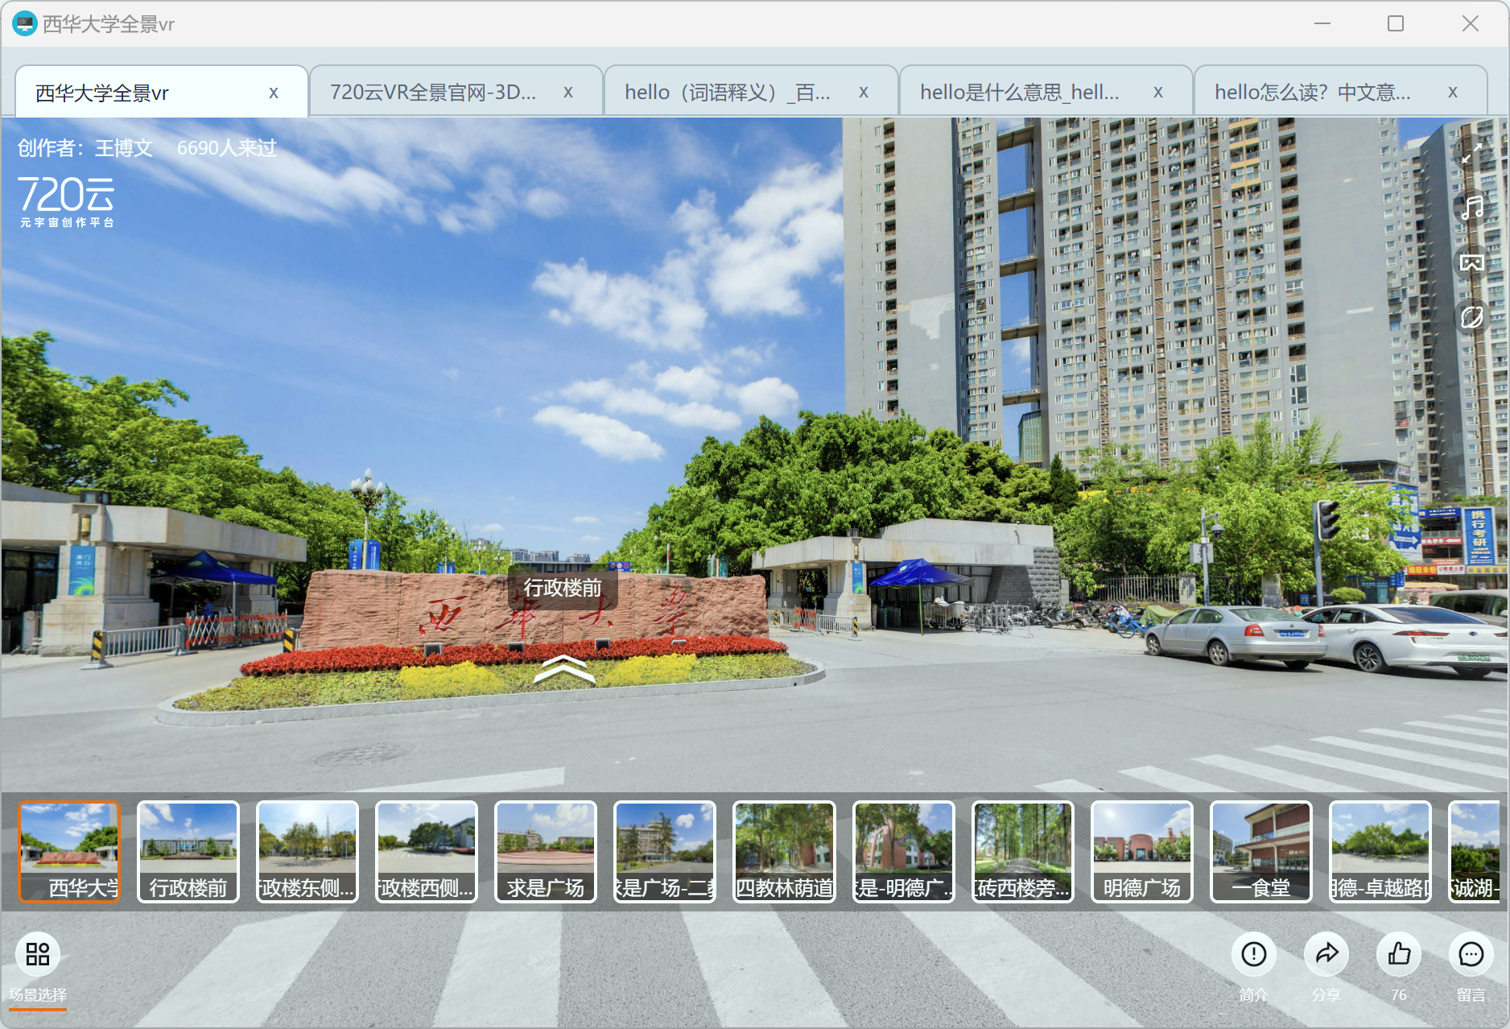1510x1029 pixels.
Task: Click the 分享 share arrow icon
Action: coord(1326,954)
